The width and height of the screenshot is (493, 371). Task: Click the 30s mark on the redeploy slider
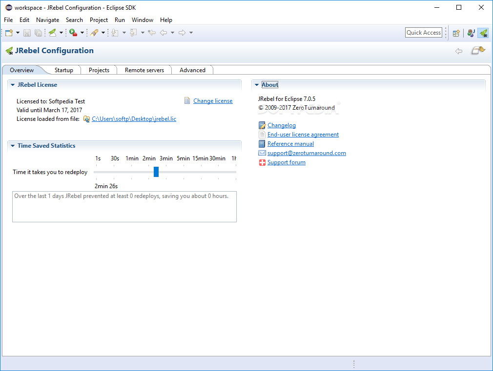(115, 158)
